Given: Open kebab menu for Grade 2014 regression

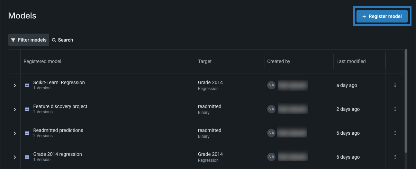Looking at the screenshot, I should (x=395, y=157).
